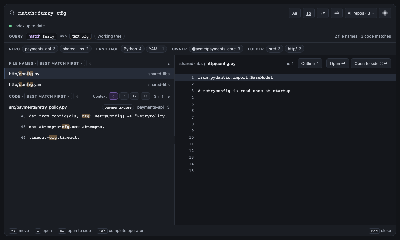Click code sort direction arrow

[x=77, y=96]
